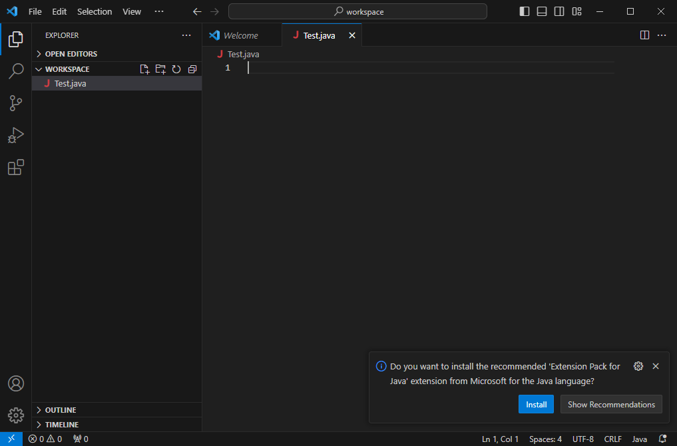Open the Source Control view

click(x=15, y=103)
